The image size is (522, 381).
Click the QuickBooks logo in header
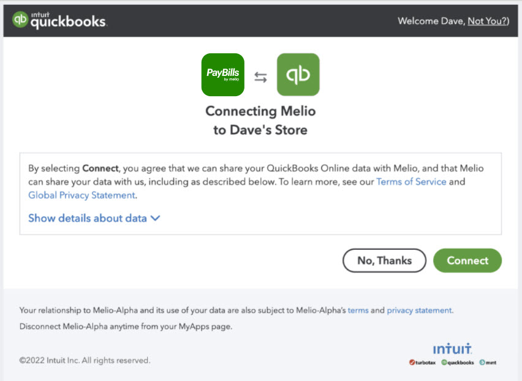(x=59, y=21)
